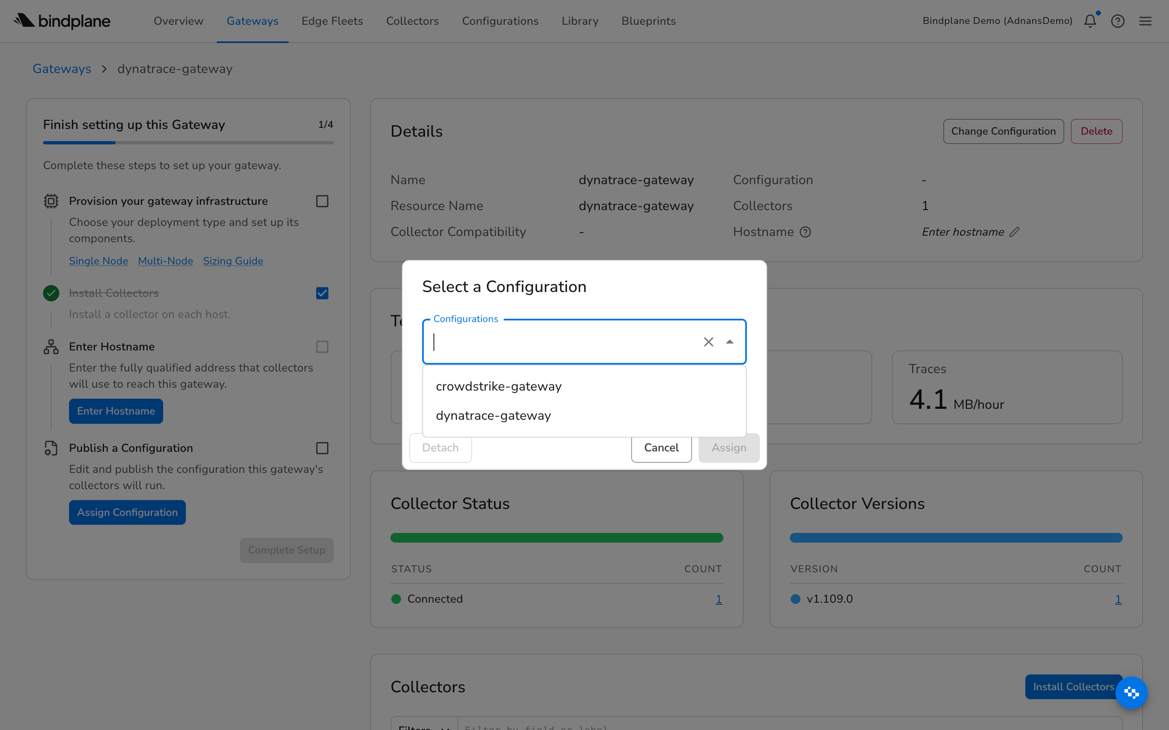The image size is (1169, 730).
Task: Check the Publish a Configuration checkbox
Action: point(322,448)
